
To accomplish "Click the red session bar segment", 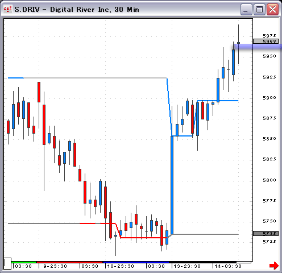I will click(69, 262).
